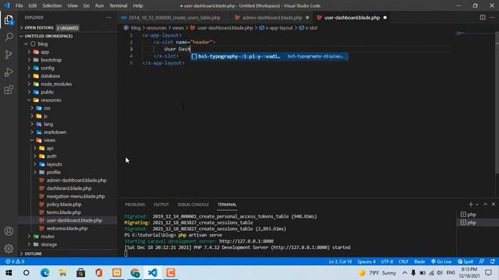Click Cortana search circle on taskbar
Screen dimensions: 499x280
pos(27,273)
